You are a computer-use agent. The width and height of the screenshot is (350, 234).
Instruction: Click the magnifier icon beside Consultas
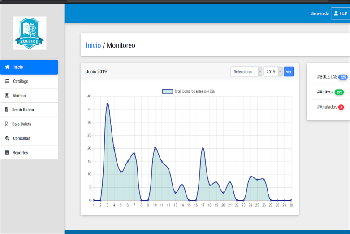(7, 138)
